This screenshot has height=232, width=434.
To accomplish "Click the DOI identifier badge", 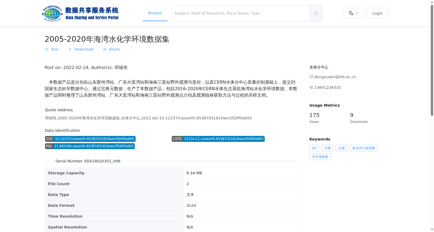I will tap(90, 139).
